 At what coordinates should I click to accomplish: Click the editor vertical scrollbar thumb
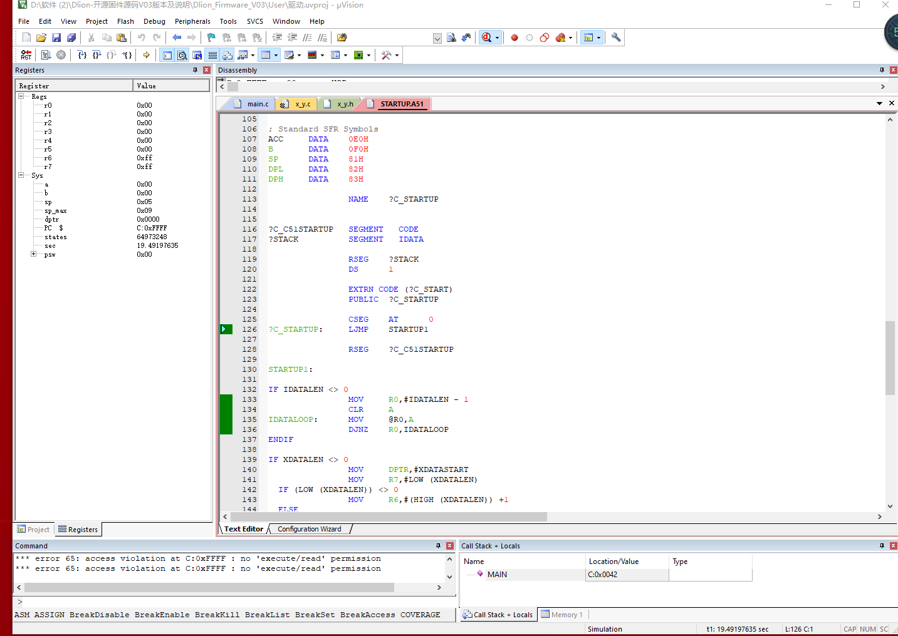tap(890, 357)
